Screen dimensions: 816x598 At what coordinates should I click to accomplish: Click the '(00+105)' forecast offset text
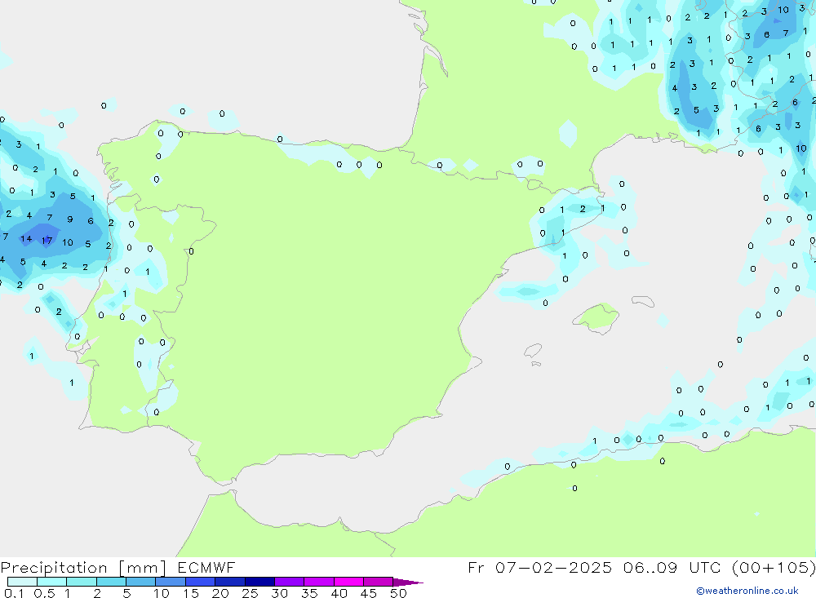tap(773, 568)
